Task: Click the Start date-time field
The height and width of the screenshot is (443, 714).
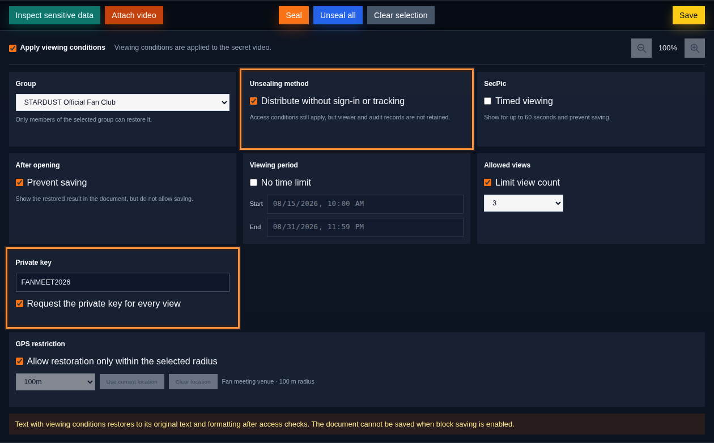Action: 365,204
